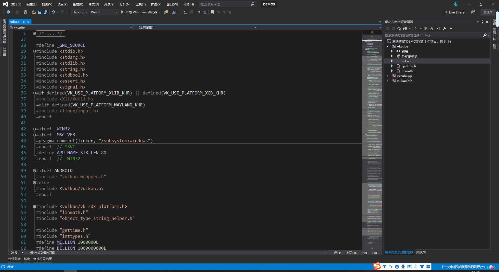The width and height of the screenshot is (499, 272).
Task: Open the 编辑(E) menu
Action: (31, 4)
